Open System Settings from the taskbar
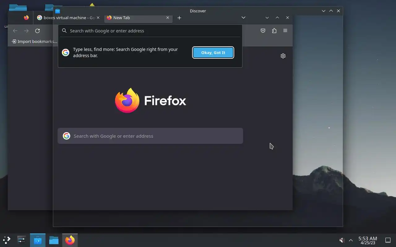This screenshot has height=247, width=396. (22, 240)
